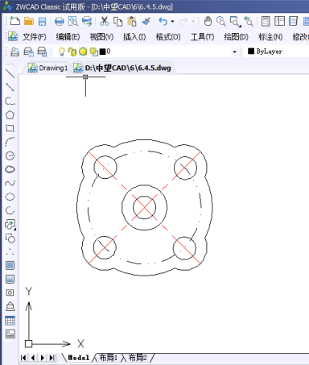Screen dimensions: 309x365
Task: Select the Polyline tool
Action: (10, 101)
